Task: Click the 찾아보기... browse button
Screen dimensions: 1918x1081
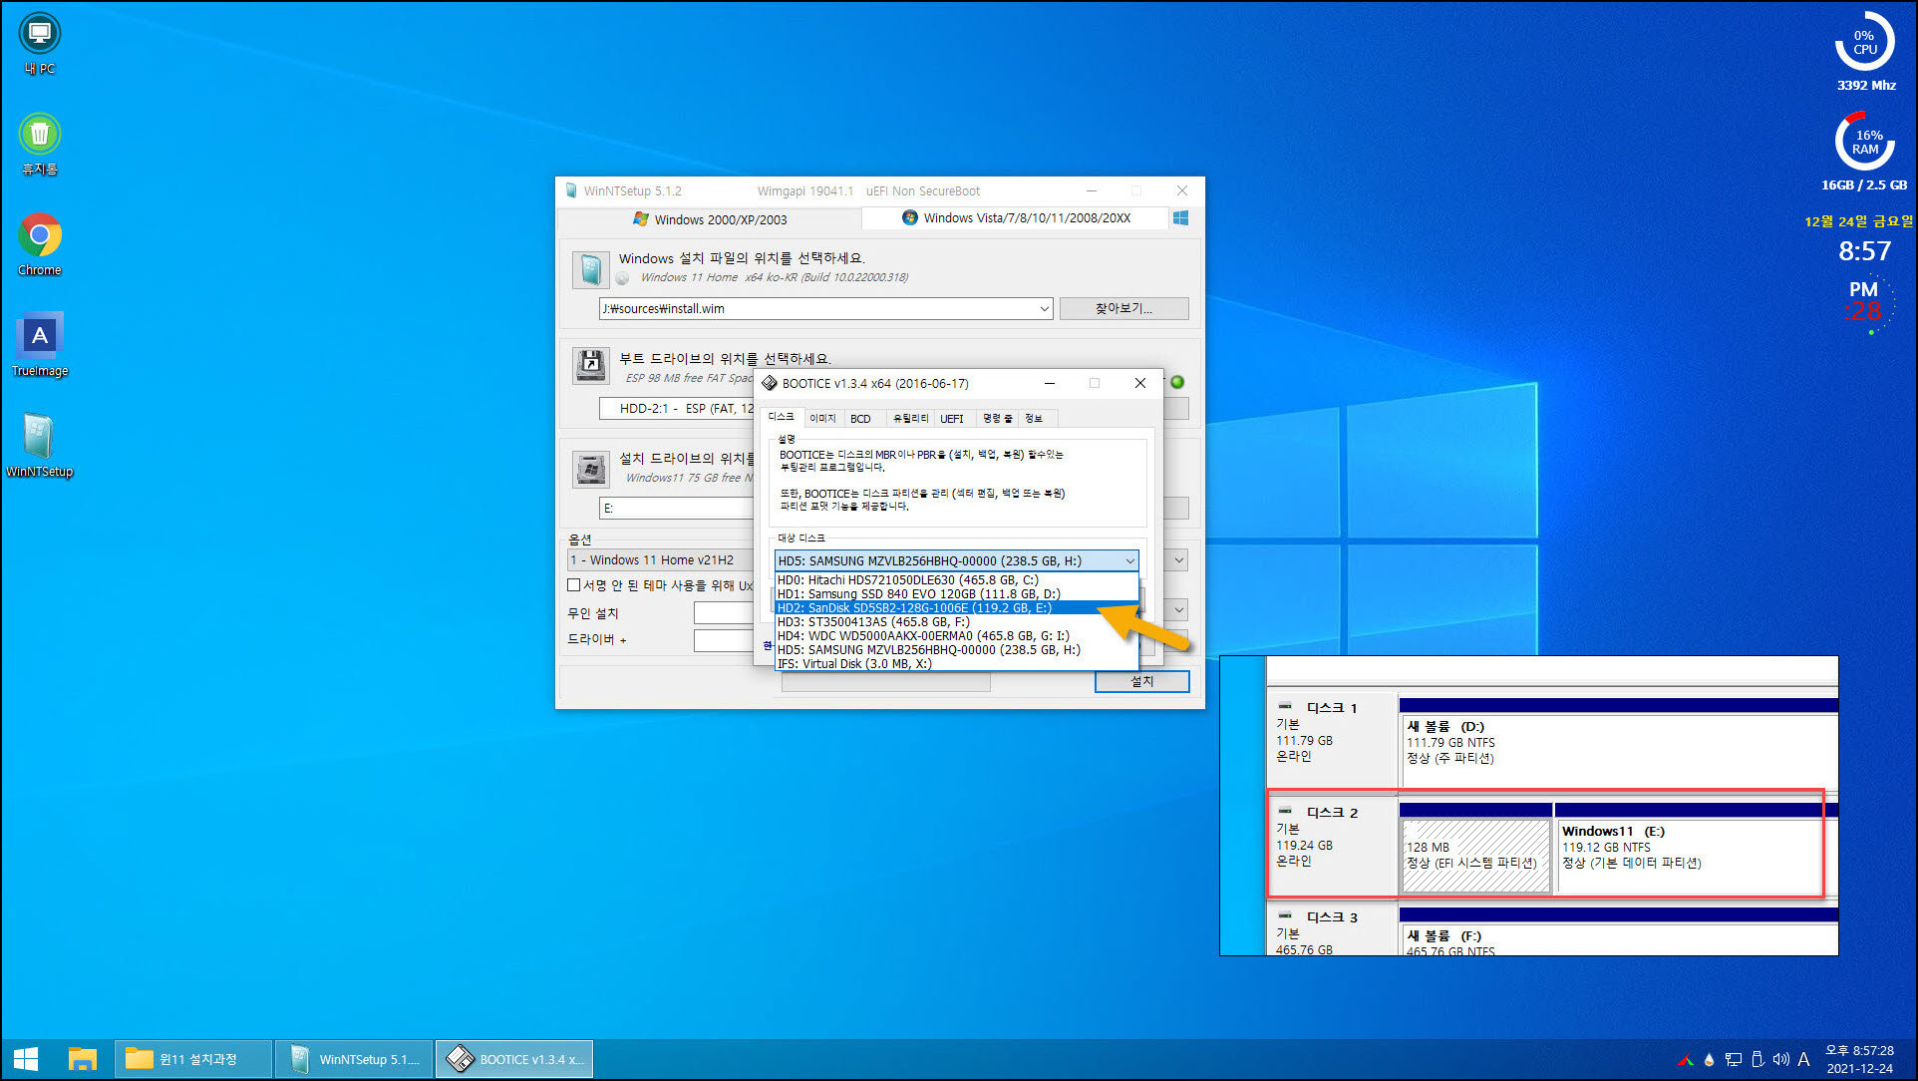Action: tap(1123, 308)
